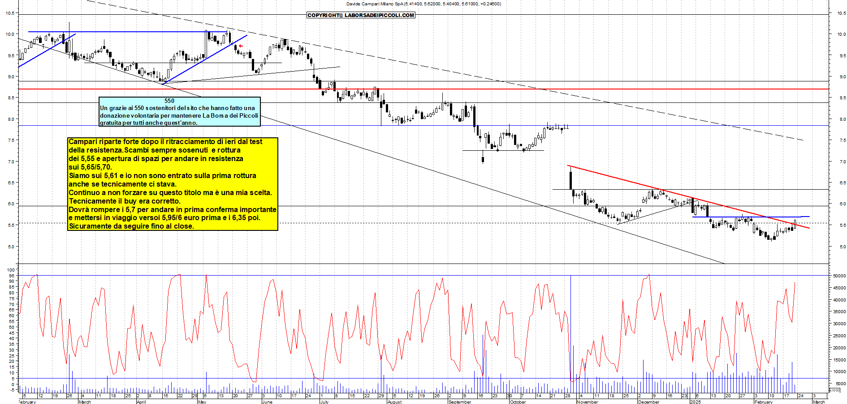Click the '20000' volume axis label
This screenshot has width=847, height=404.
(x=839, y=348)
